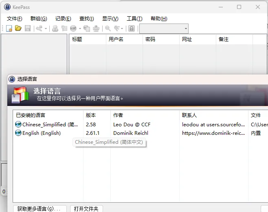
Task: Open the 显示(V) menu
Action: pyautogui.click(x=110, y=18)
